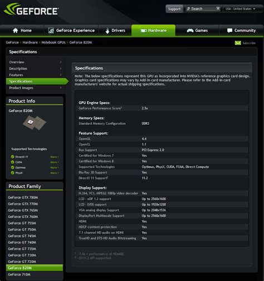Open GeForce GTX 770M product page

coord(23,204)
